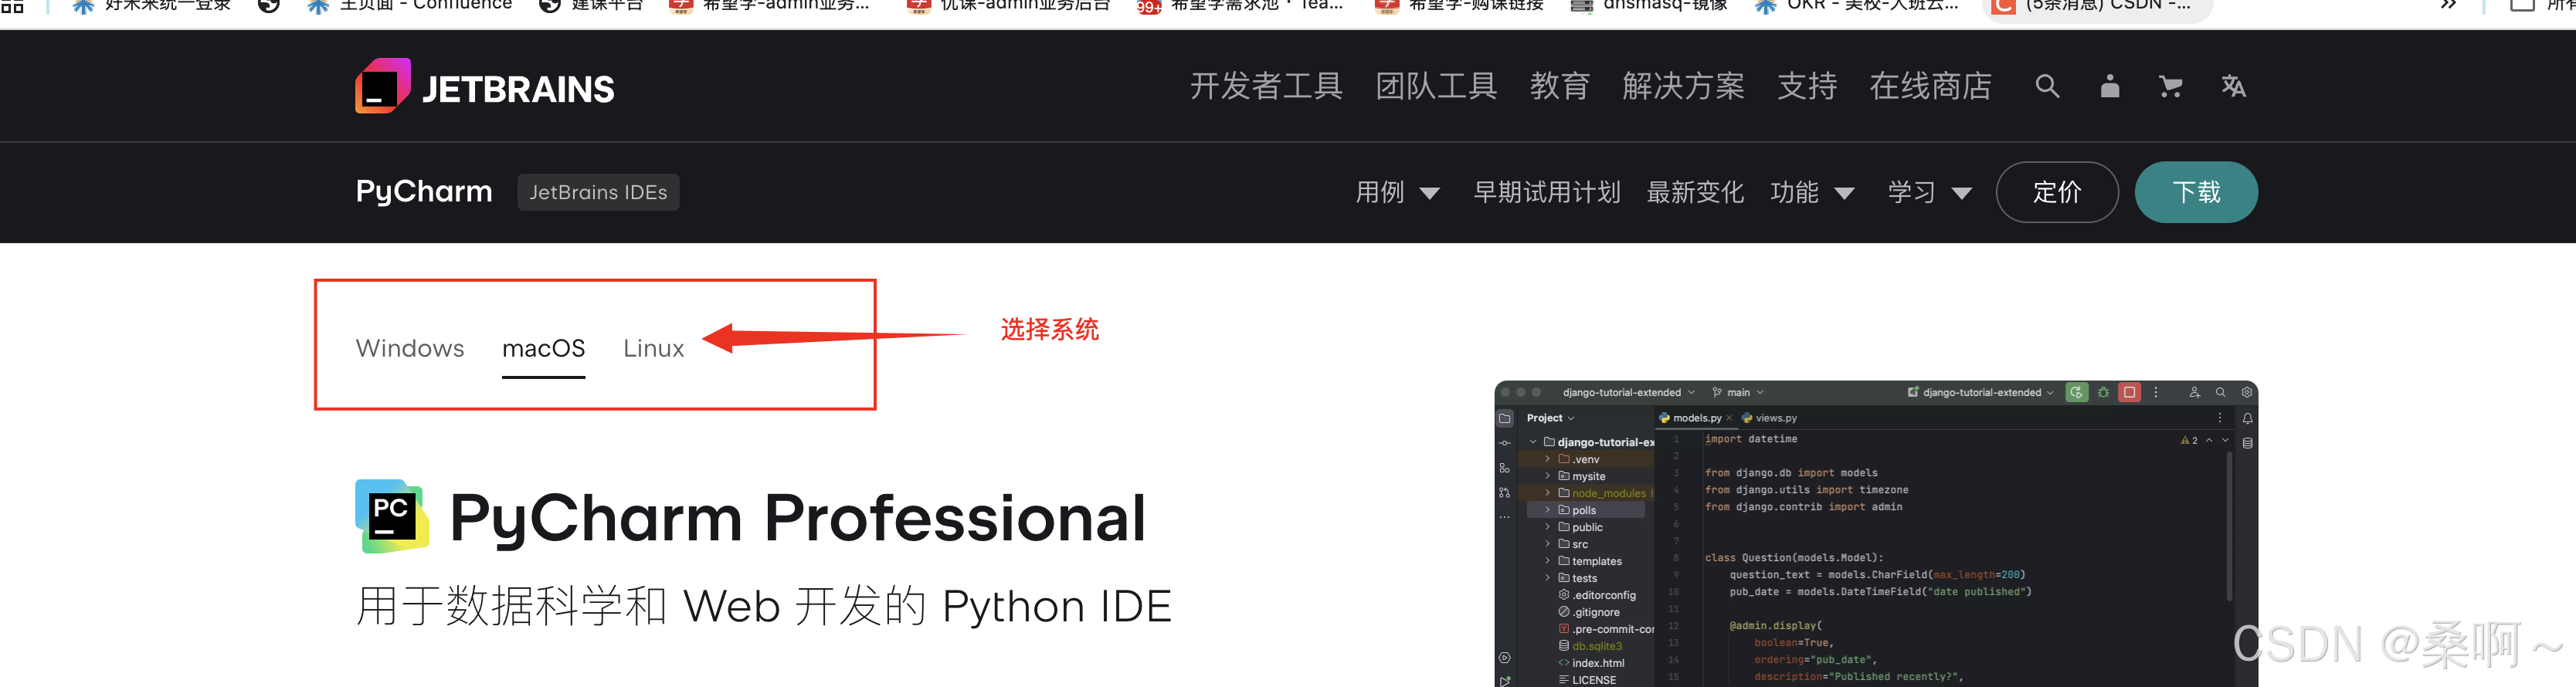Open the 团队工具 menu
This screenshot has width=2576, height=687.
pos(1436,86)
